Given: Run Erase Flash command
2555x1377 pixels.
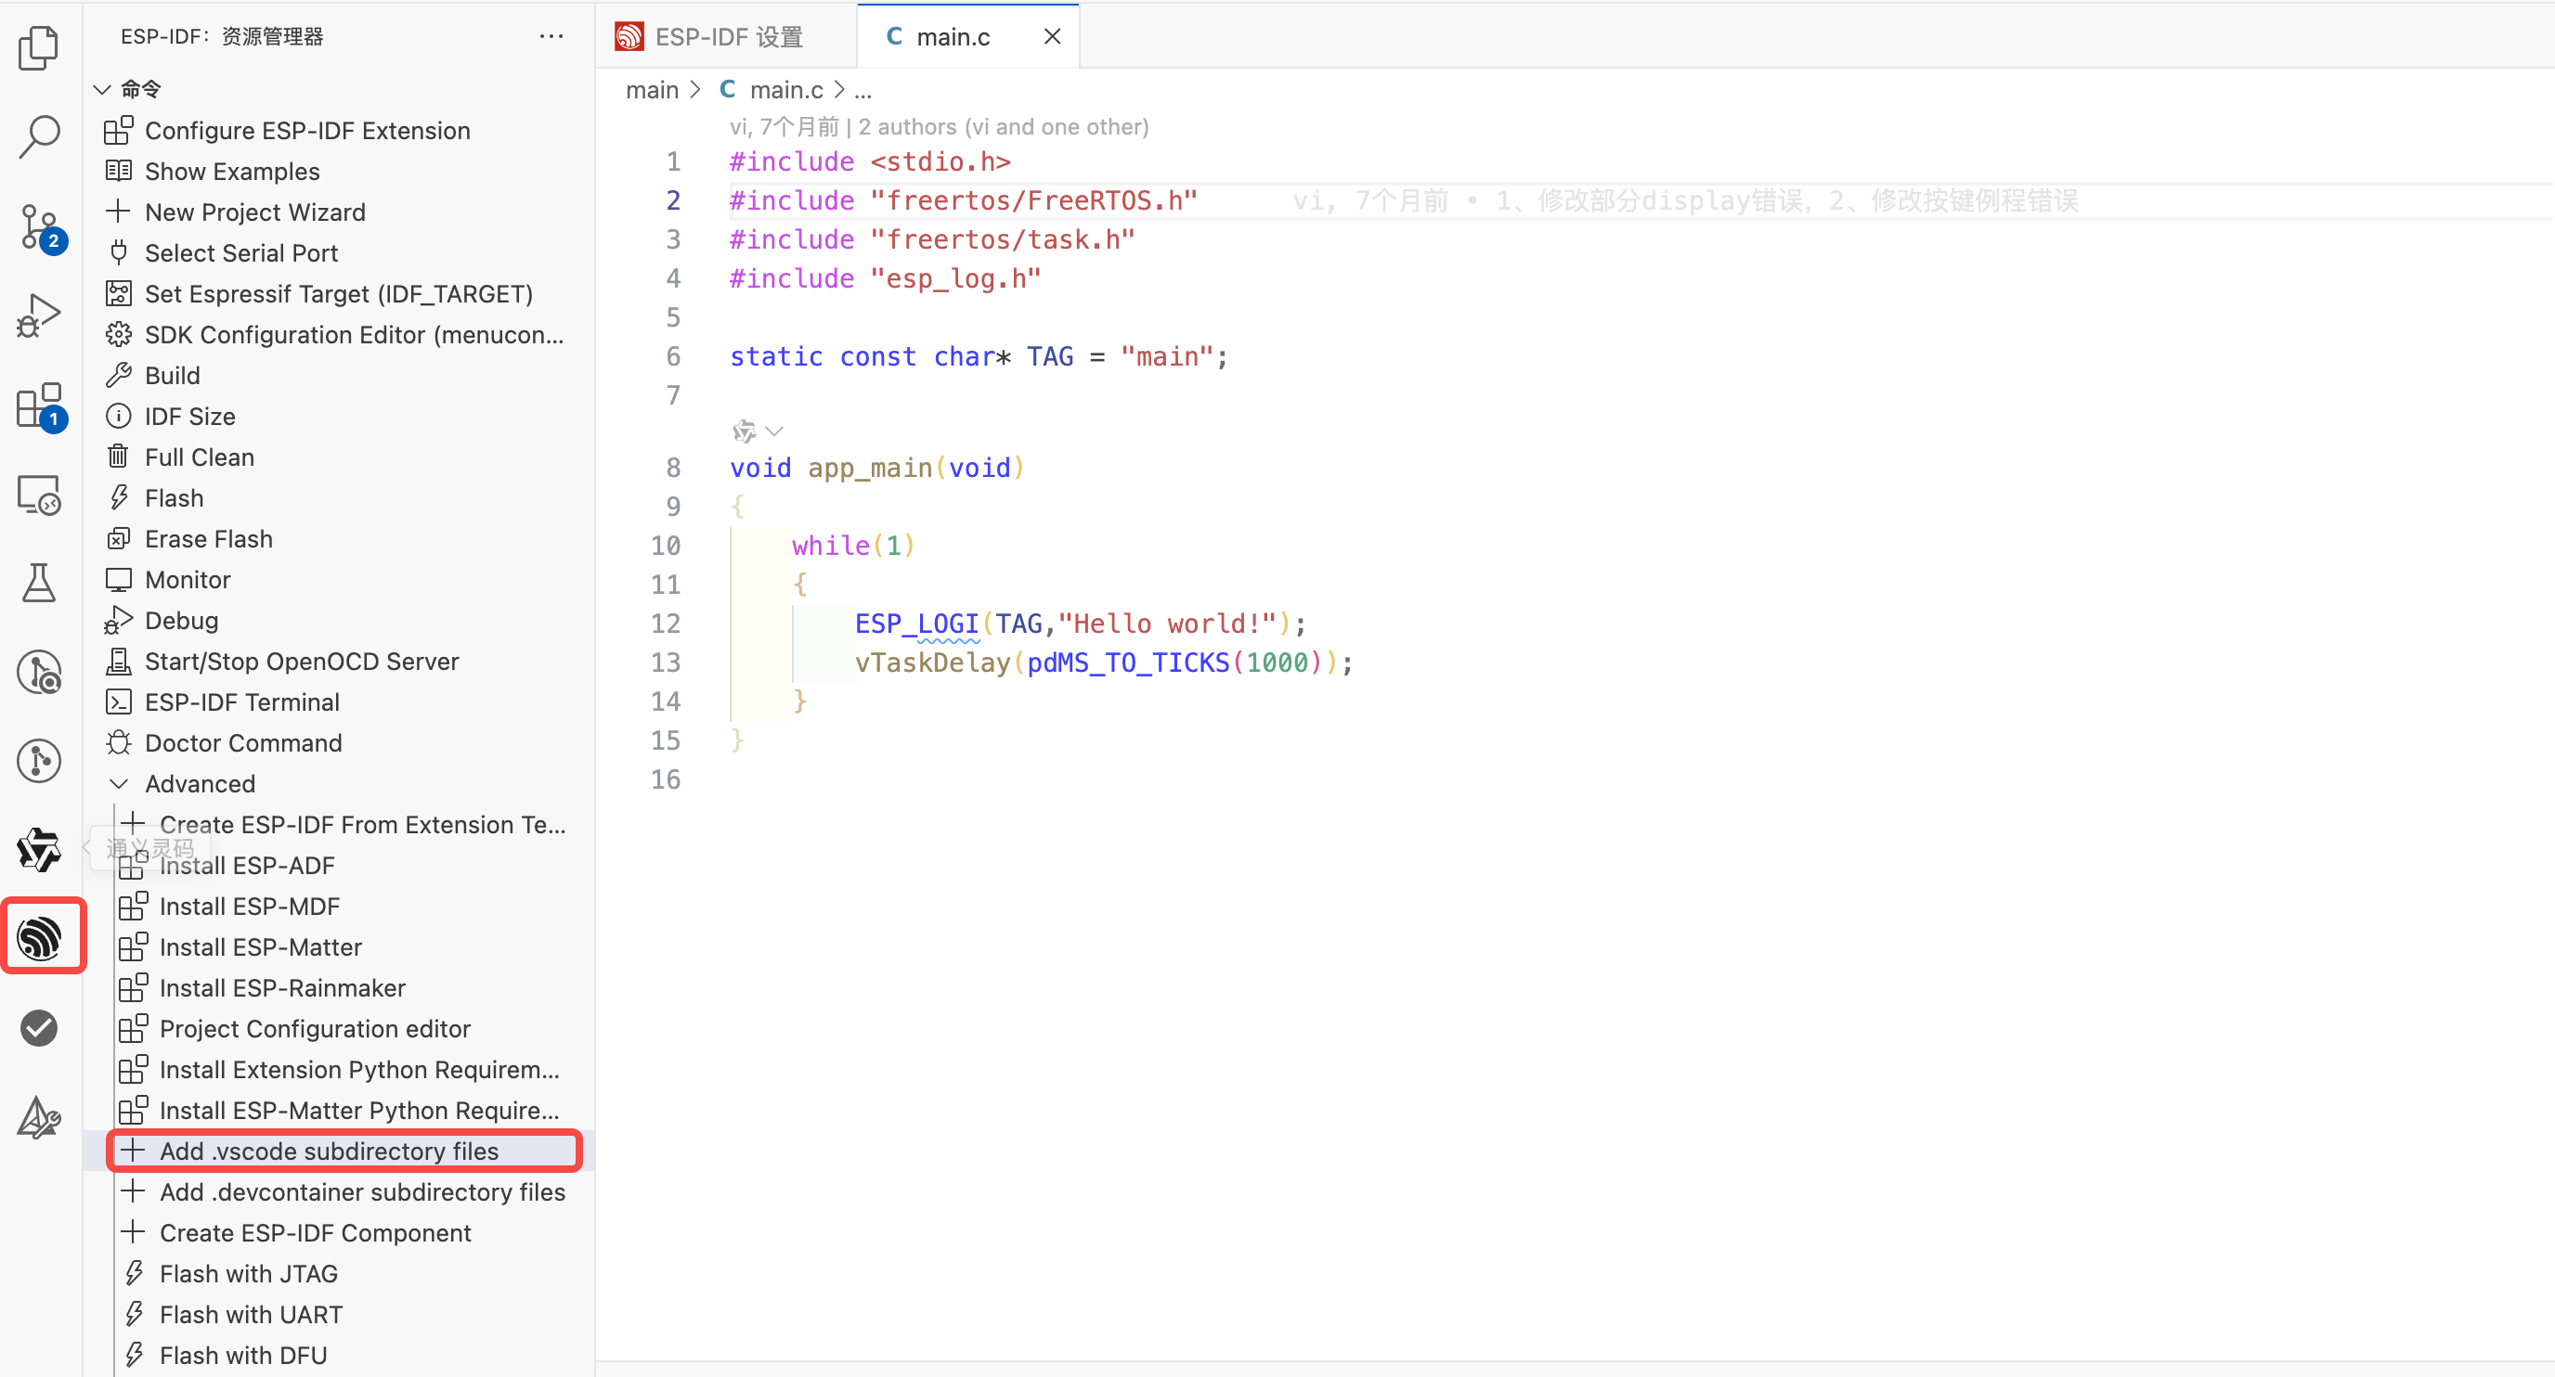Looking at the screenshot, I should pos(208,537).
